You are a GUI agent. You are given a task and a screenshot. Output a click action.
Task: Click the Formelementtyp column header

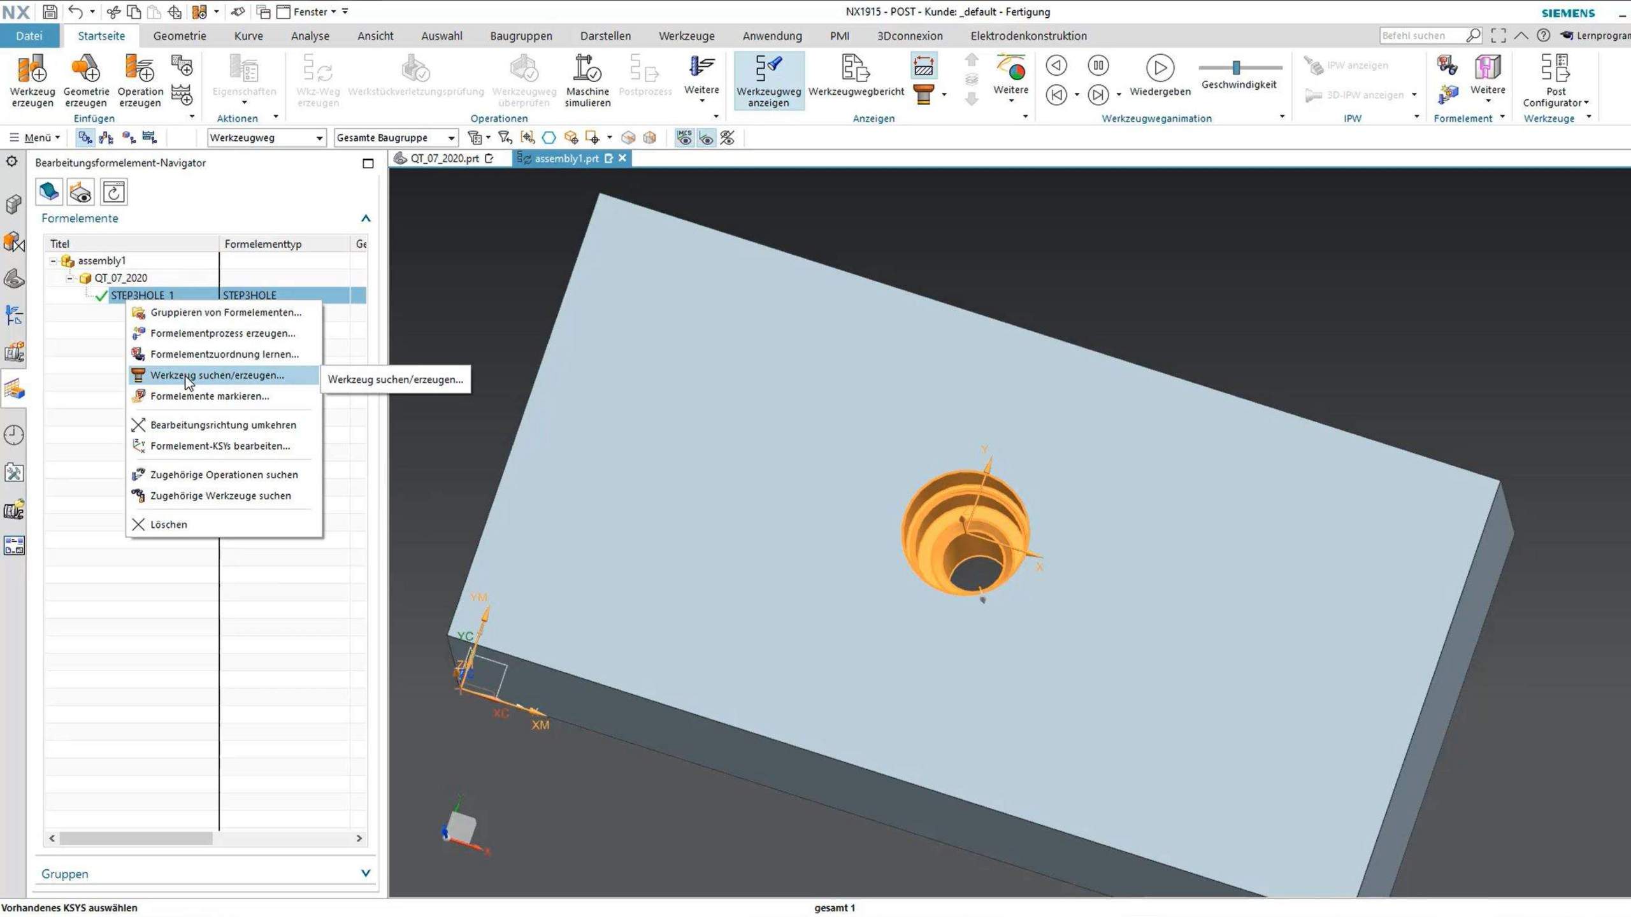[284, 244]
